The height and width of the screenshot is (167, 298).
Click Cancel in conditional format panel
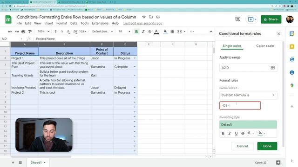tap(242, 146)
